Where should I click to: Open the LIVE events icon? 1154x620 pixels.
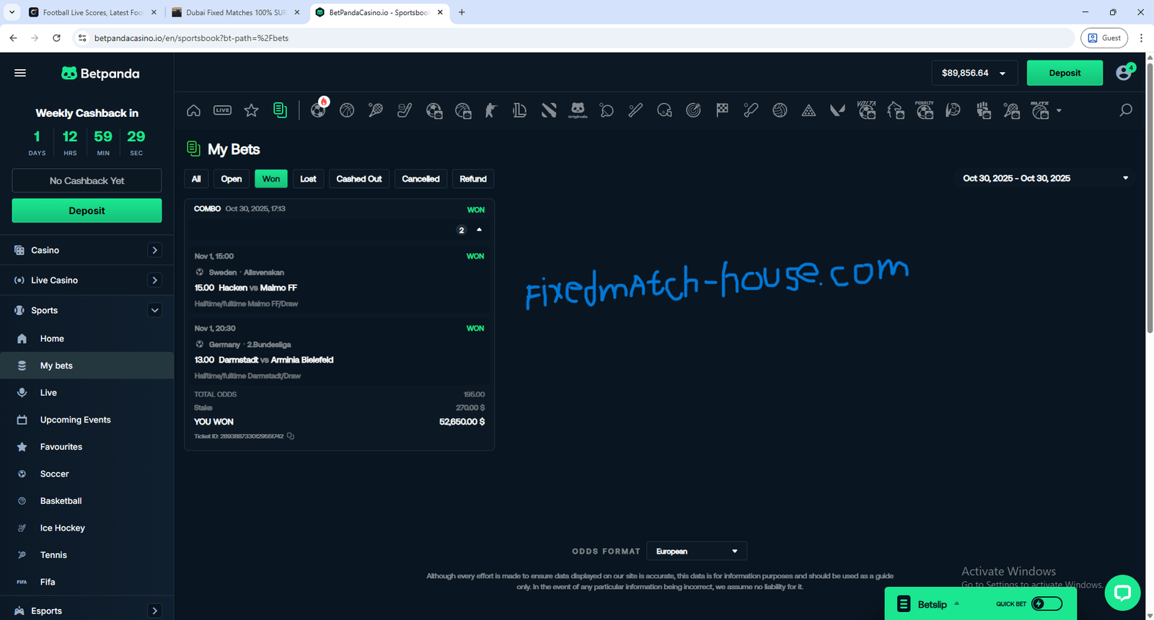(222, 110)
